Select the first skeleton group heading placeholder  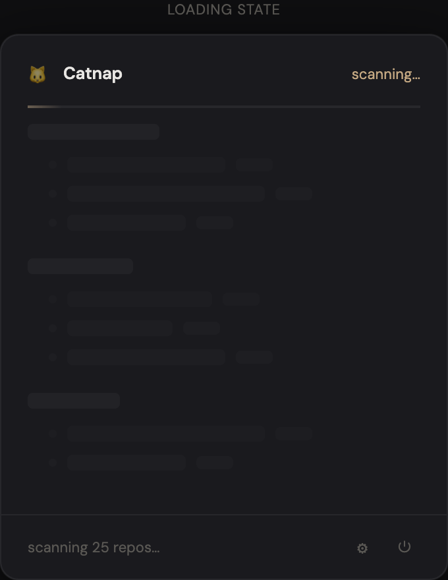pos(94,132)
